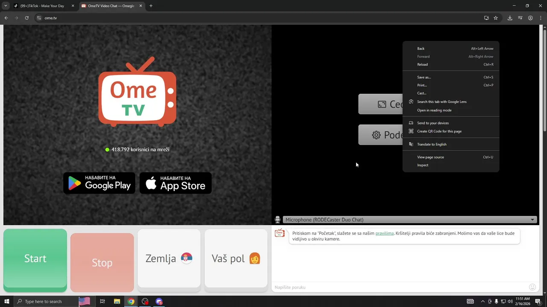Choose Back in the context menu

(451, 49)
